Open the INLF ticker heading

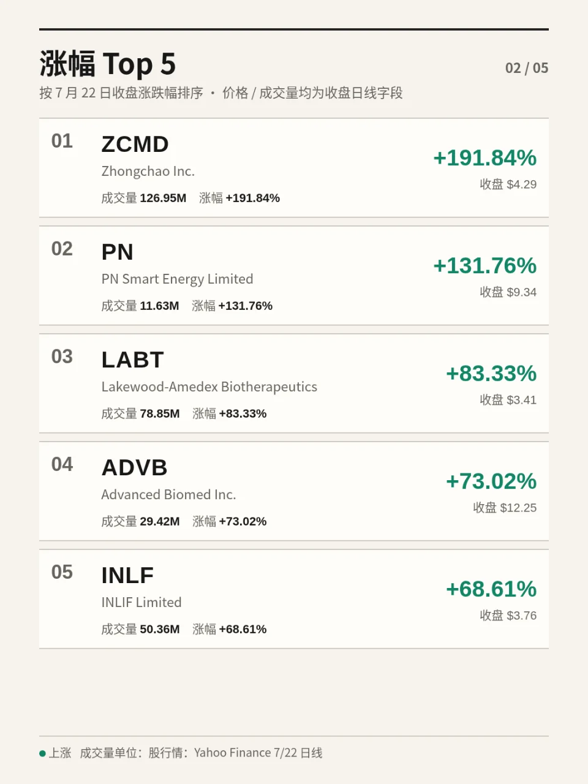(127, 576)
